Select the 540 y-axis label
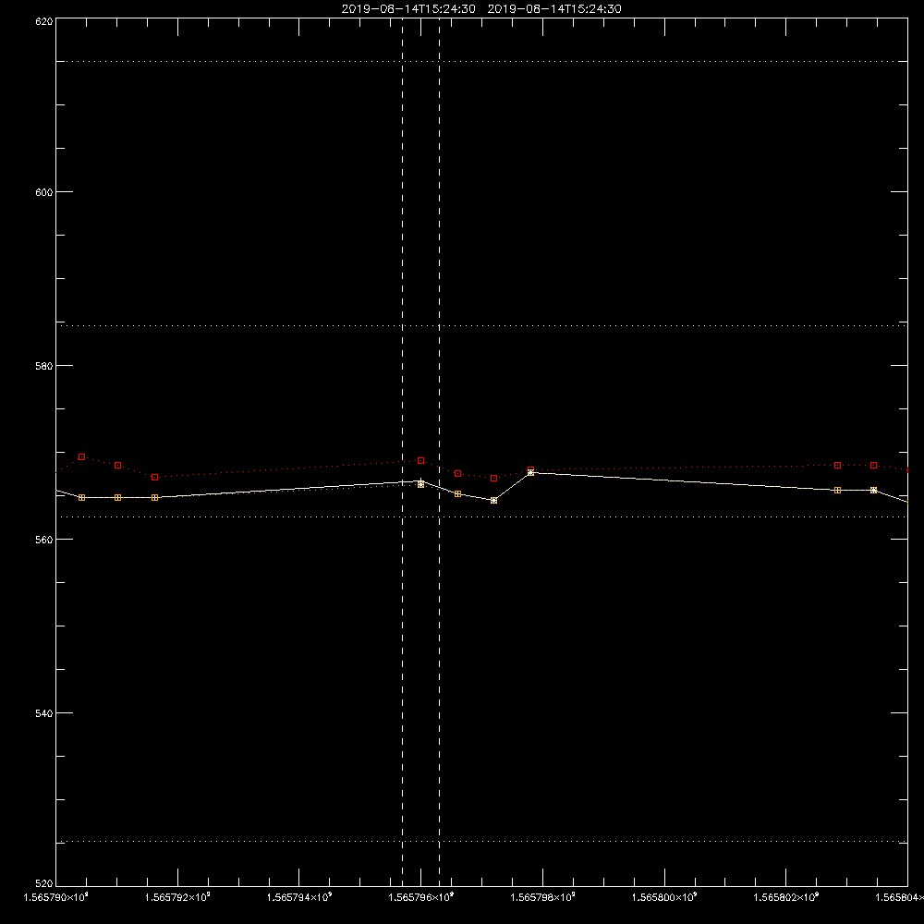Image resolution: width=924 pixels, height=924 pixels. click(44, 713)
